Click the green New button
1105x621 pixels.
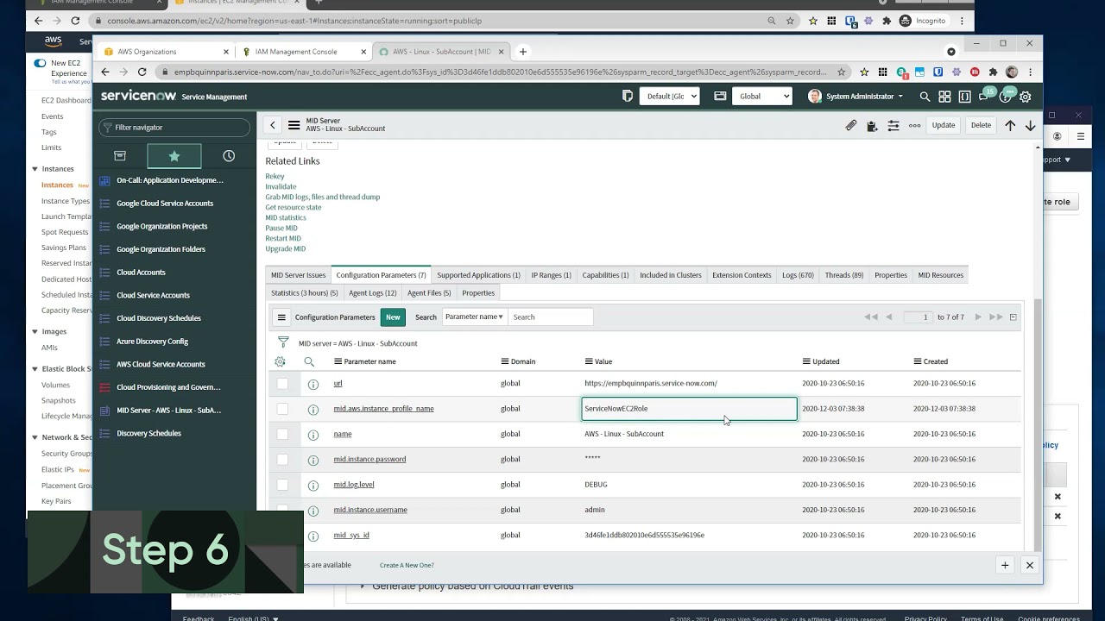point(393,317)
